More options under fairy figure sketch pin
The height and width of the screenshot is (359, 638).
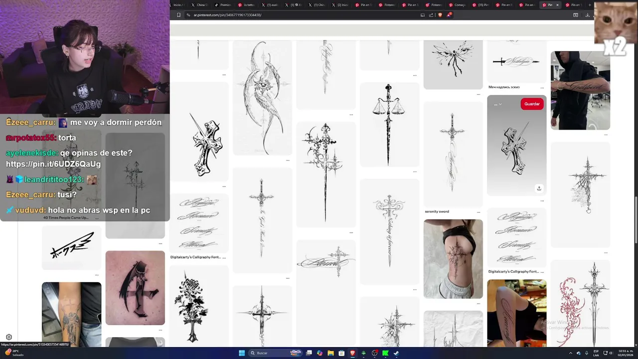[478, 94]
